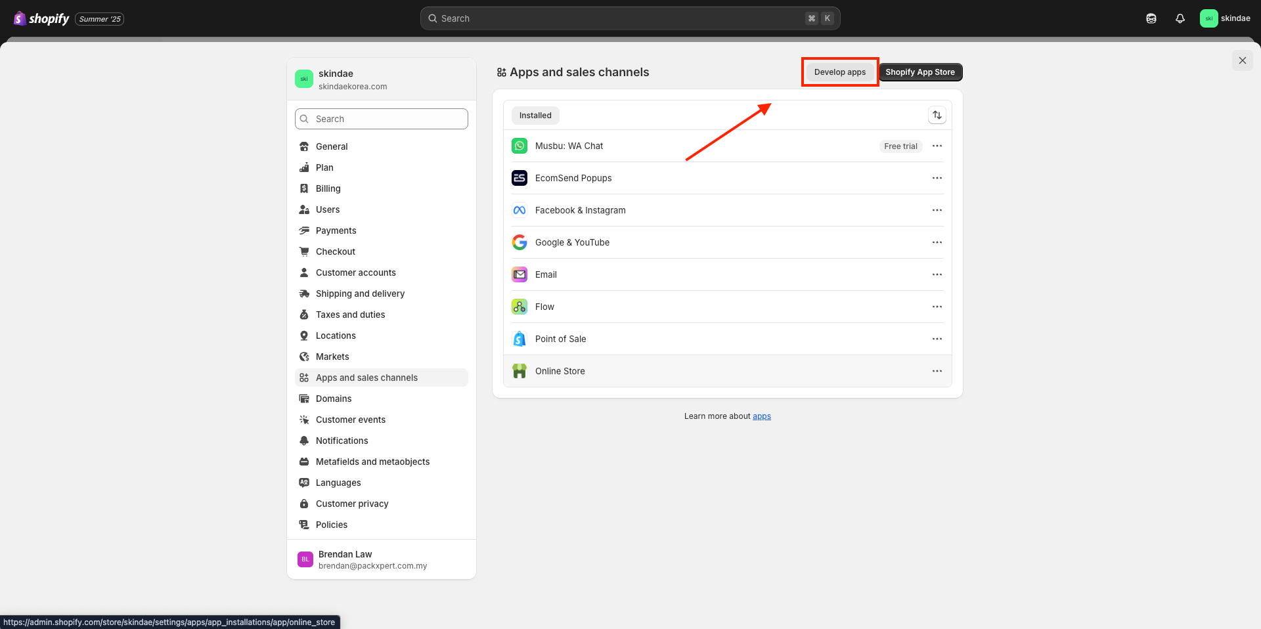1261x629 pixels.
Task: Open more actions for Email app
Action: [x=937, y=274]
